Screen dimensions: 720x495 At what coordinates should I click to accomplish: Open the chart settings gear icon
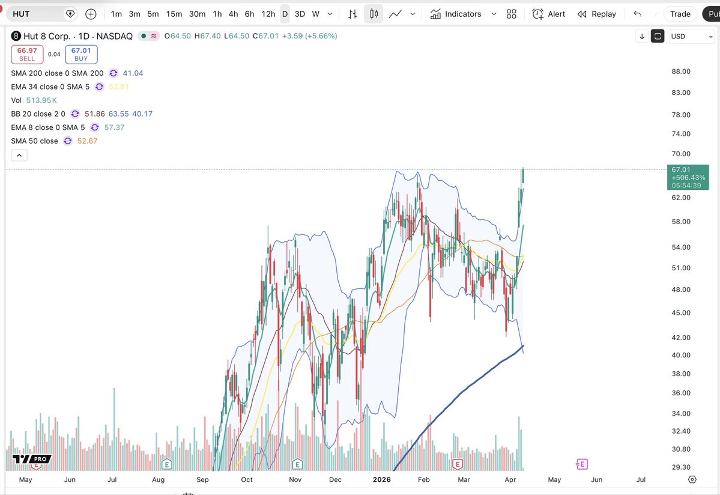point(692,479)
